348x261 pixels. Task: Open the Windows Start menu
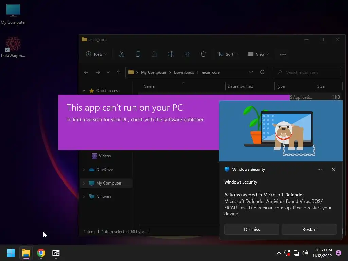coord(11,253)
